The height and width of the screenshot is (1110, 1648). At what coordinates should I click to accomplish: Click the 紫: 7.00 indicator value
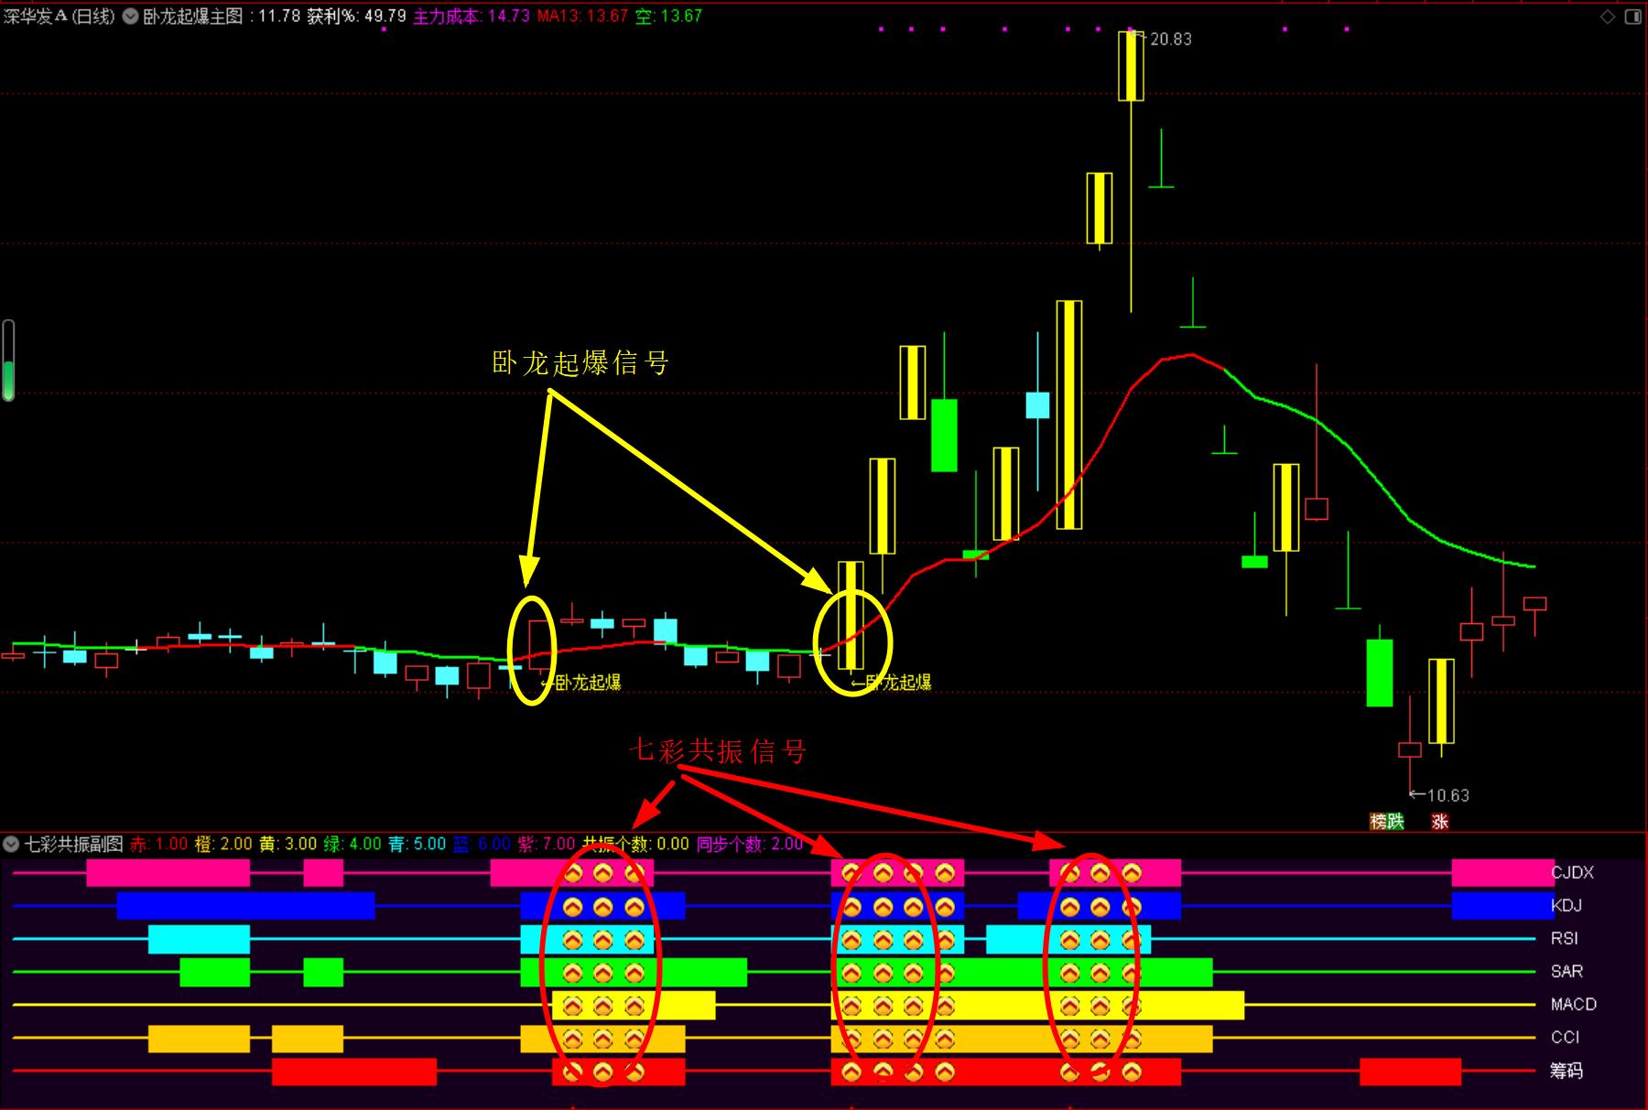(547, 844)
